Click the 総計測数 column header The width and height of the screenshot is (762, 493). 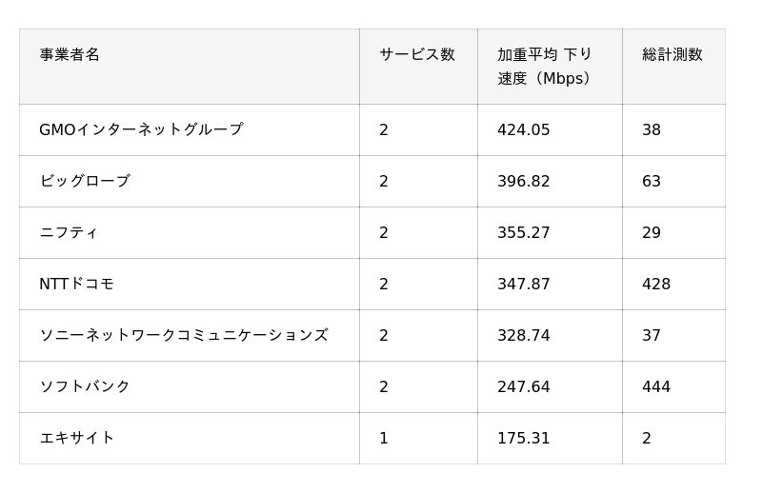tap(672, 54)
